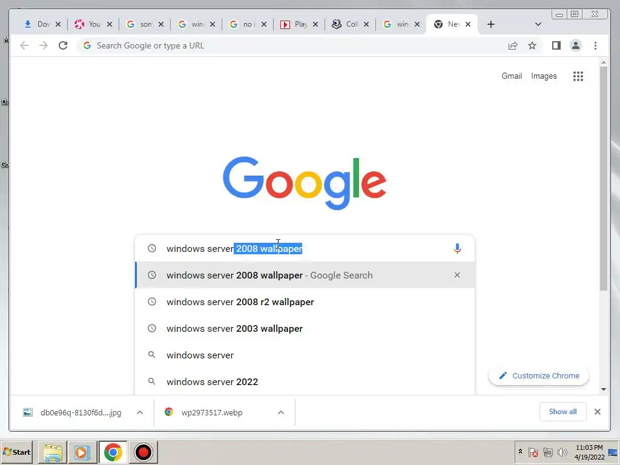The image size is (620, 465).
Task: Select 'windows server 2008 r2 wallpaper' suggestion
Action: 305,302
